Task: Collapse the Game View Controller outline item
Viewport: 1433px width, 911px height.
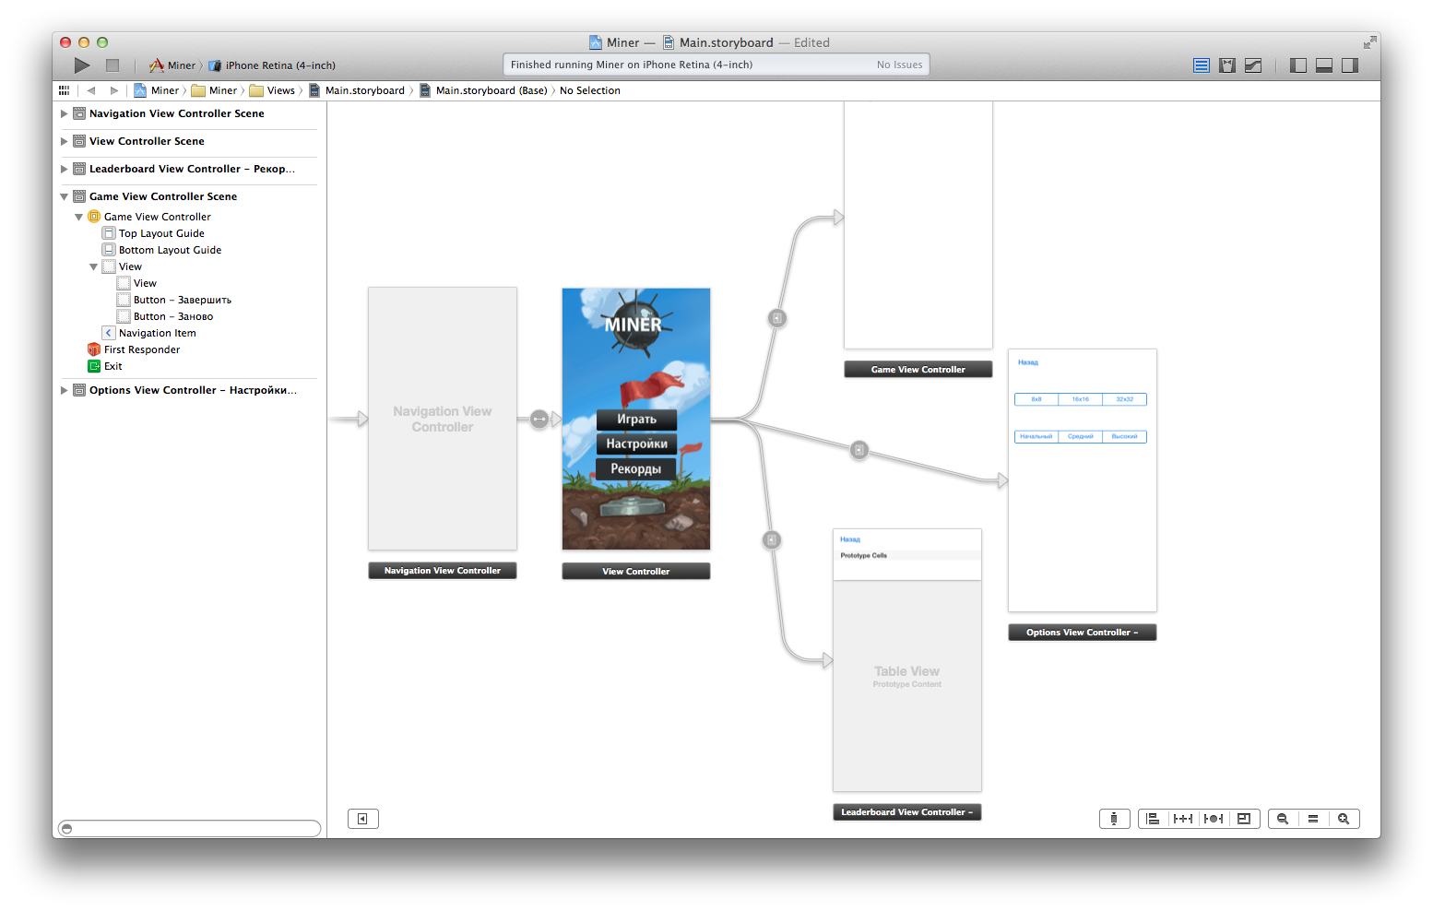Action: pyautogui.click(x=78, y=217)
